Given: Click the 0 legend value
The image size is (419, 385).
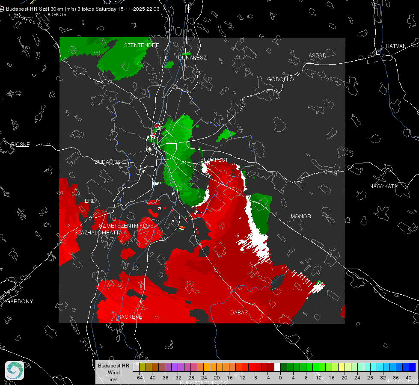Looking at the screenshot, I should tap(280, 378).
